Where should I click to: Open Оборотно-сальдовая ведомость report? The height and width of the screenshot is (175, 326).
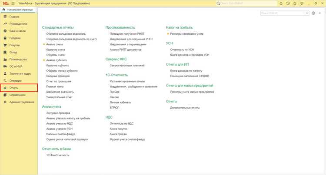pyautogui.click(x=66, y=33)
